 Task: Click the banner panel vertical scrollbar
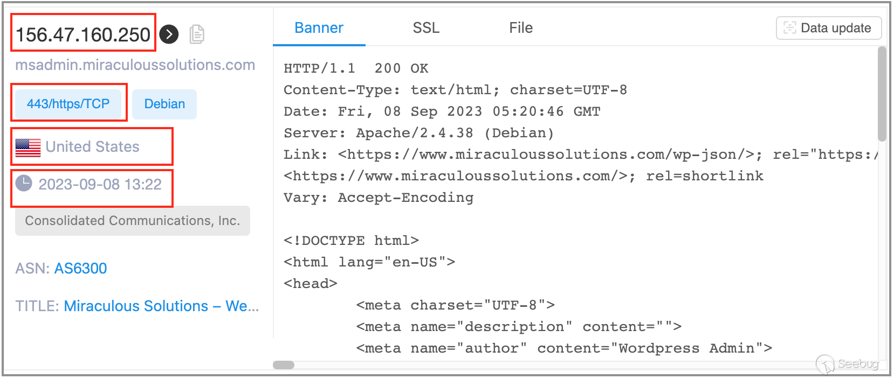(882, 94)
